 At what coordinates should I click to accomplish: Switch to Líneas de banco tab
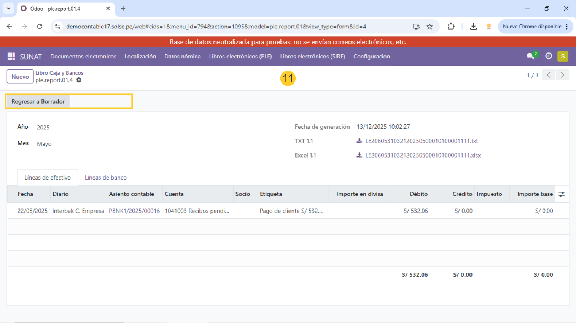click(x=105, y=178)
